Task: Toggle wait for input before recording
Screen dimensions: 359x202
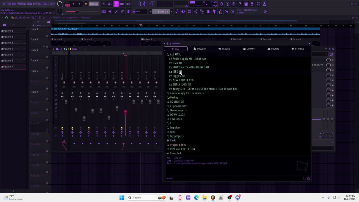Action: click(x=110, y=4)
